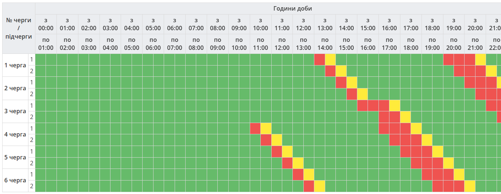Click first red cell in 4 черга subqueue 1
501x194 pixels.
pos(255,128)
